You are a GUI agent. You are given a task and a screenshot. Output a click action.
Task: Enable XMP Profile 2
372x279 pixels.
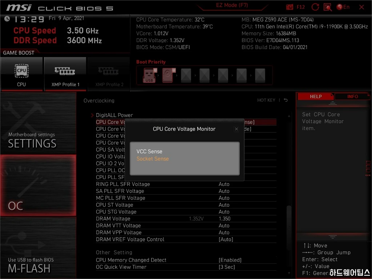[109, 74]
